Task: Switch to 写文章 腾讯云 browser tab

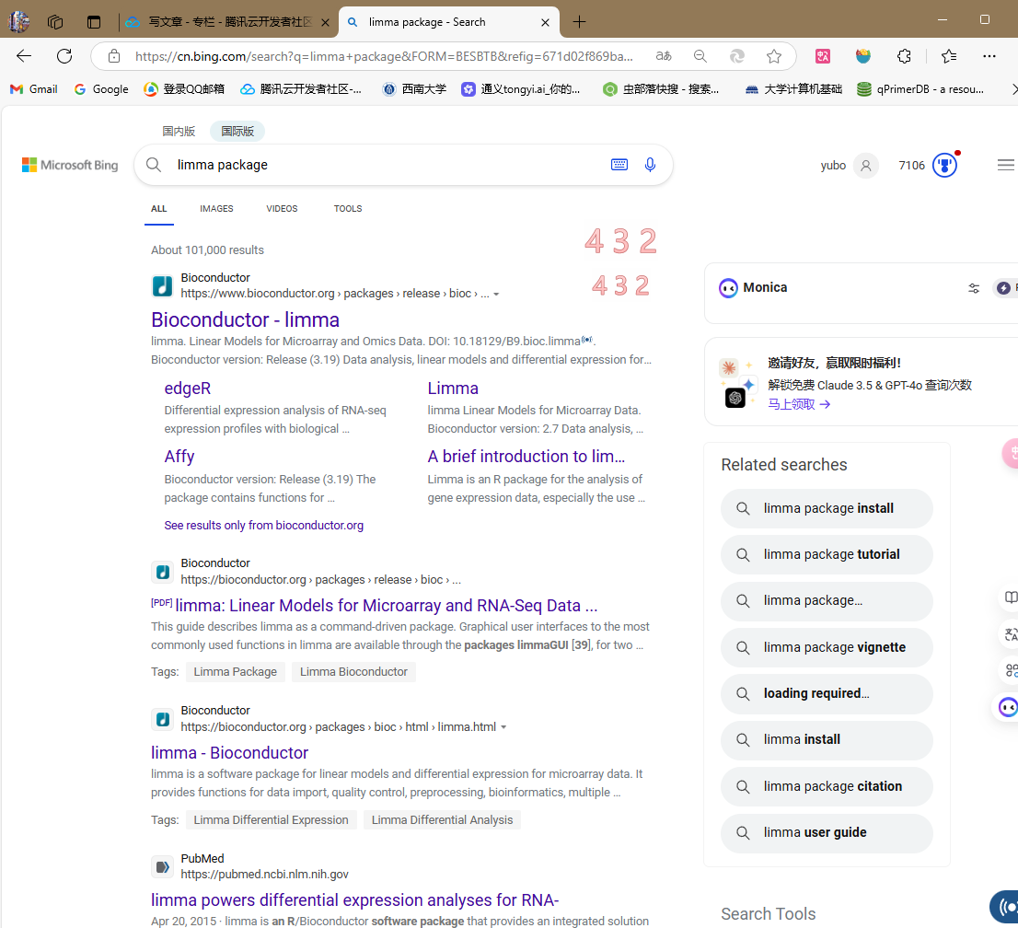Action: coord(229,22)
